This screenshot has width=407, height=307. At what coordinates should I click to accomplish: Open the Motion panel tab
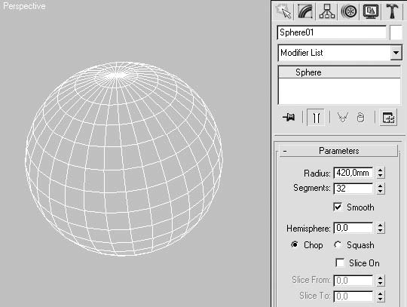tap(349, 11)
